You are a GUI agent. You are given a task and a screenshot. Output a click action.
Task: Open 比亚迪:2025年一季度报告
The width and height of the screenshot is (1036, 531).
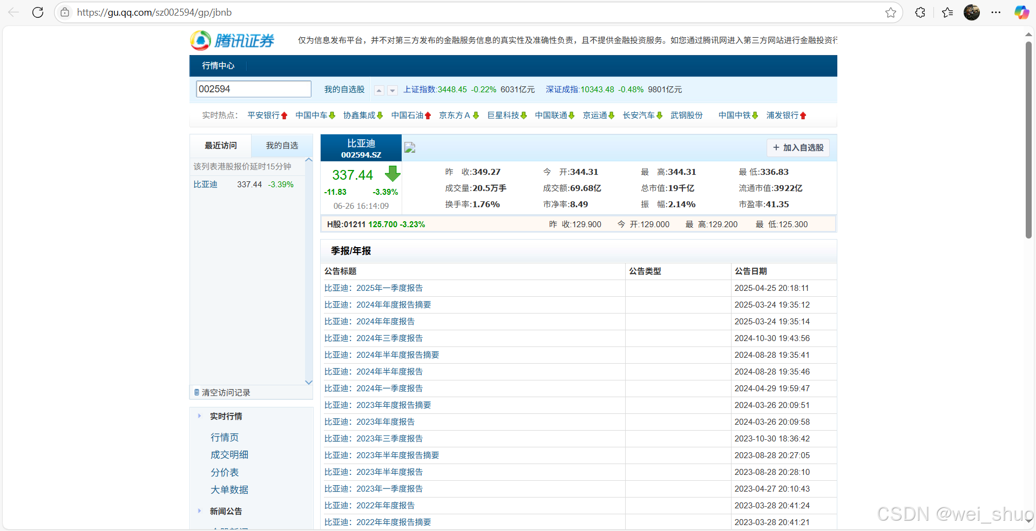pos(374,288)
